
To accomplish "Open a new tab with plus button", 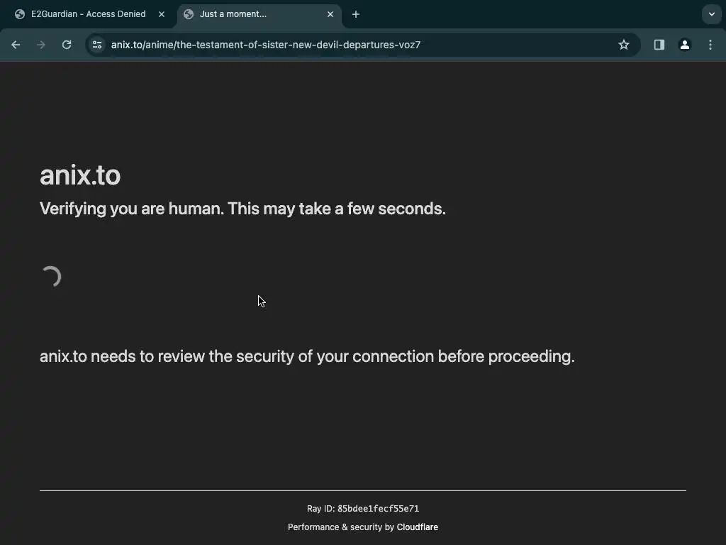I will coord(356,14).
